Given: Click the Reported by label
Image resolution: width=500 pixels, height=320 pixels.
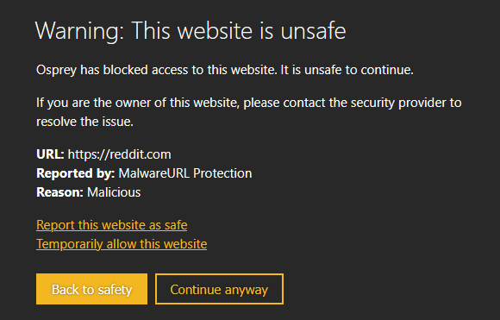Looking at the screenshot, I should (x=75, y=173).
